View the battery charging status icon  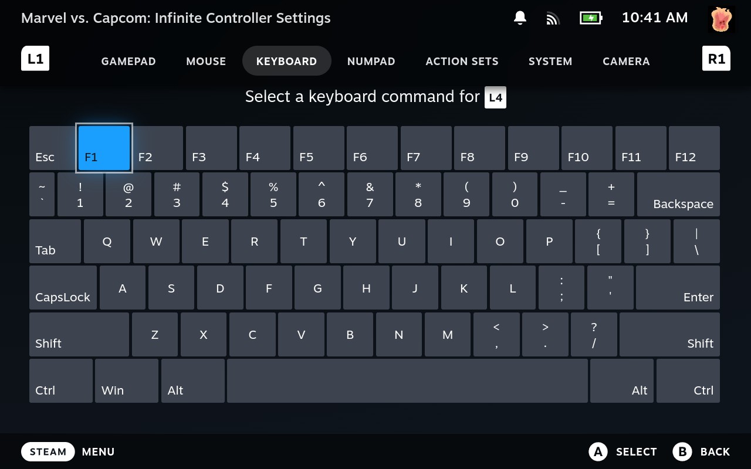coord(591,18)
